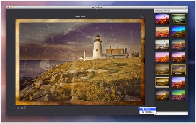Click the share arrow icon

(138, 108)
